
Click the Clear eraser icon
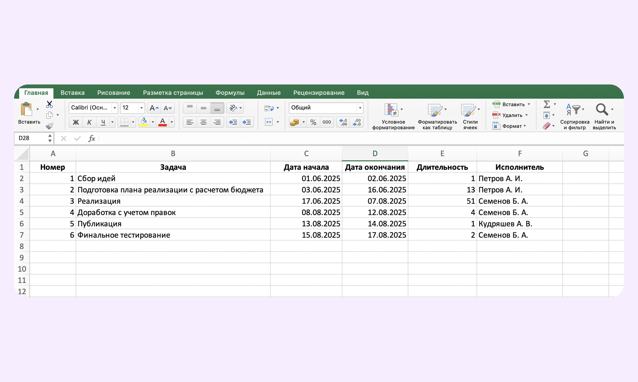(x=547, y=126)
